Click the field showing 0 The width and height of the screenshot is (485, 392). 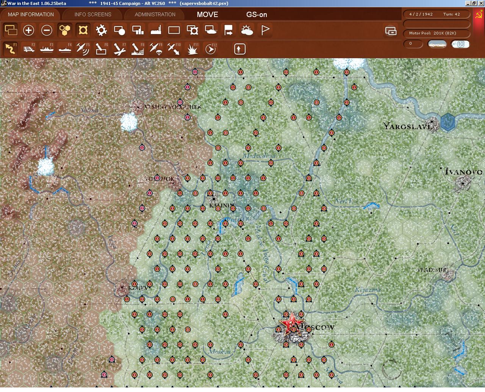(x=413, y=44)
